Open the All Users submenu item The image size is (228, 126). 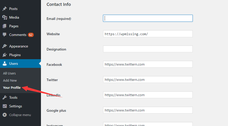[x=9, y=73]
